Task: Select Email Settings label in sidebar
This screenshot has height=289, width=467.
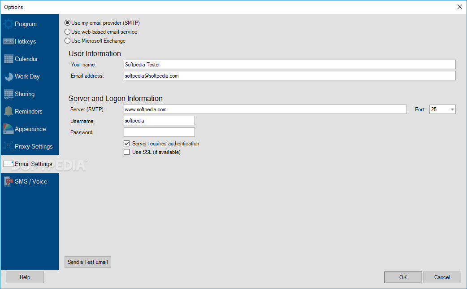Action: tap(33, 164)
